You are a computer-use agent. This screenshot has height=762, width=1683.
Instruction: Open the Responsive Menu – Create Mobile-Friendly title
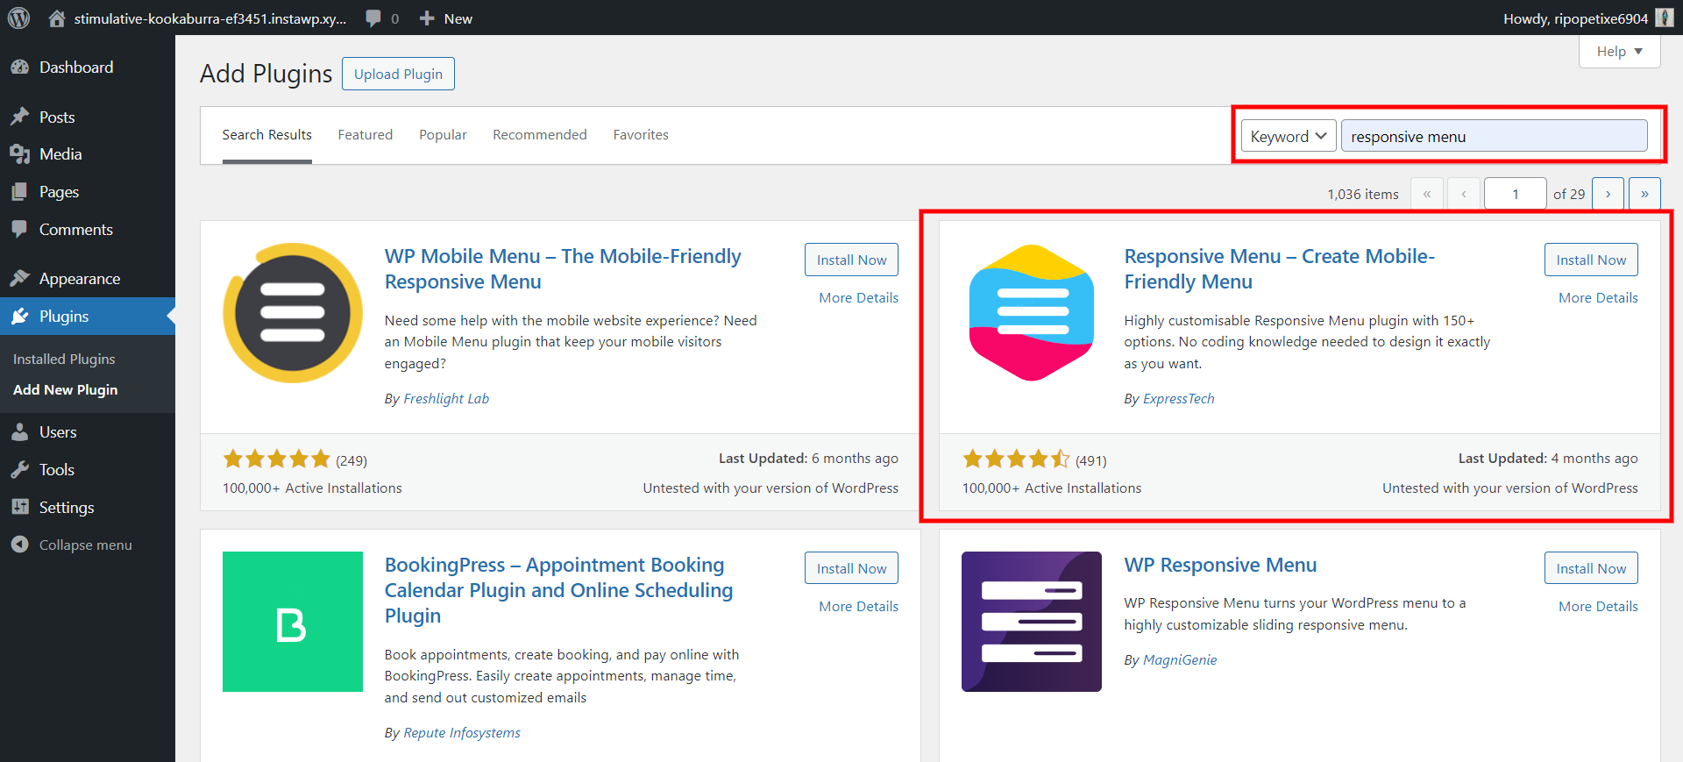pyautogui.click(x=1280, y=269)
